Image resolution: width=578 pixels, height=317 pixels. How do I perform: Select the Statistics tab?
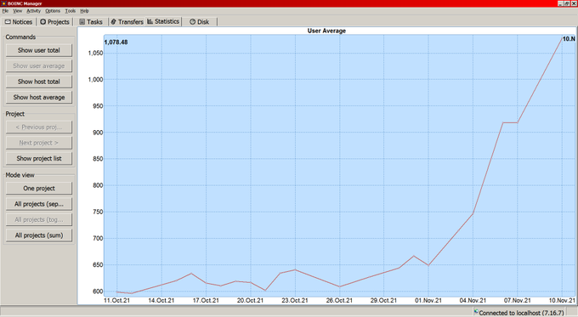coord(163,21)
